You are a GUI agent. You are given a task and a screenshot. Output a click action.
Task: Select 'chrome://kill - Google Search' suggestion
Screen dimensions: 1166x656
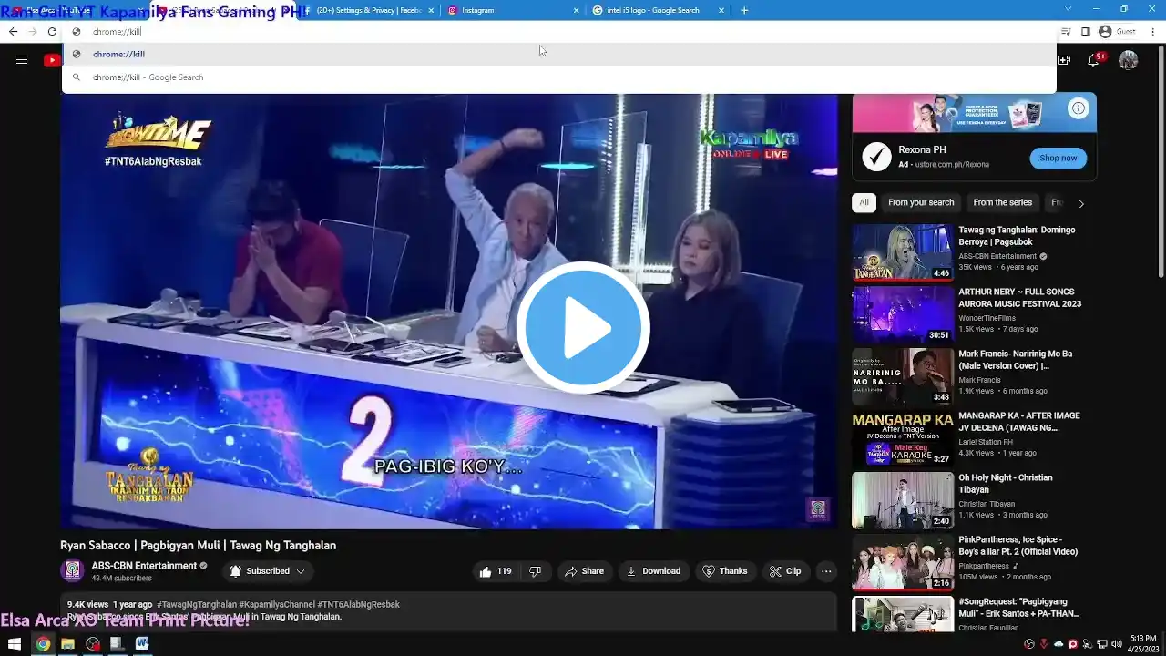pos(558,77)
